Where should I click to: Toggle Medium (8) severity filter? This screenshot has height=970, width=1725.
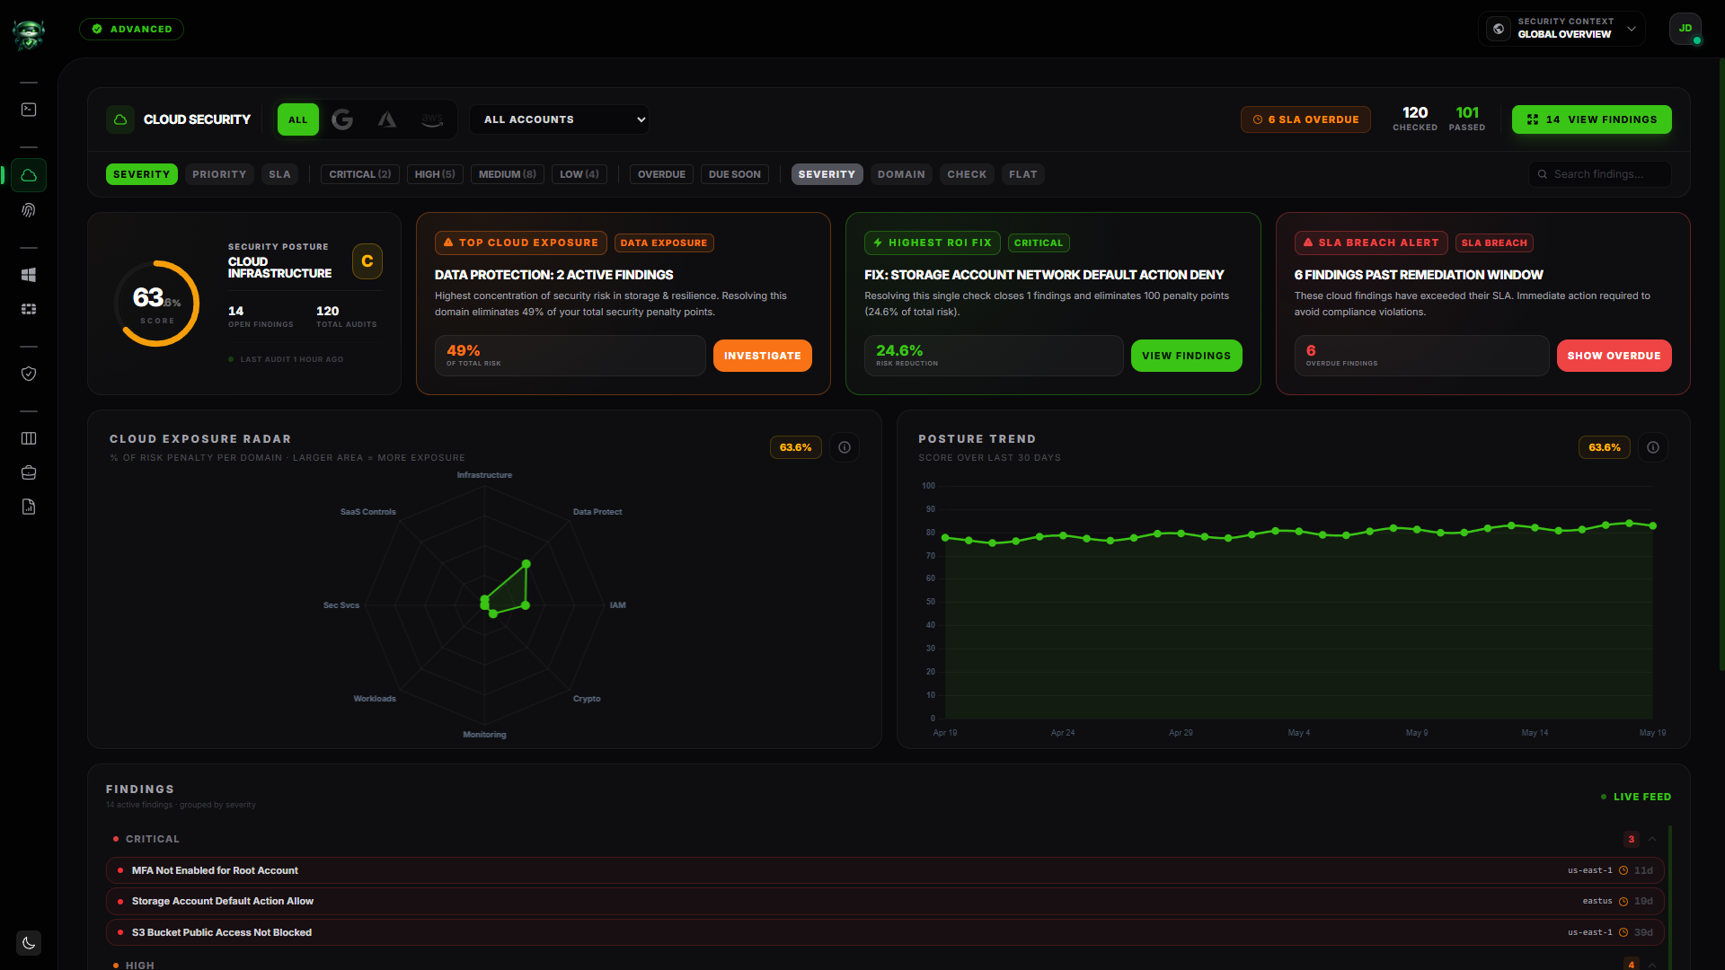[x=508, y=174]
